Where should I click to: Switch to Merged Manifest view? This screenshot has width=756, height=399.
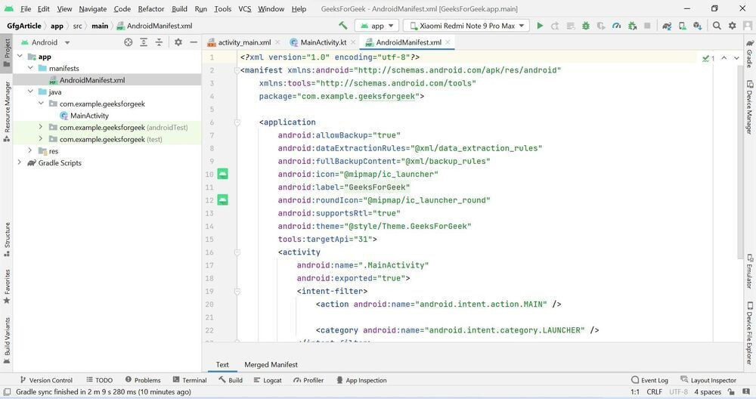(x=271, y=364)
